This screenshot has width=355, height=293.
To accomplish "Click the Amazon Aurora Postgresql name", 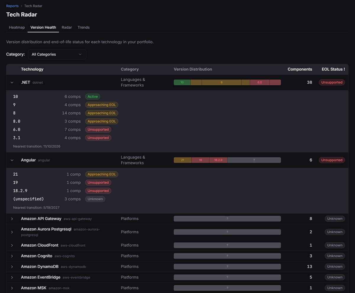I will [46, 229].
